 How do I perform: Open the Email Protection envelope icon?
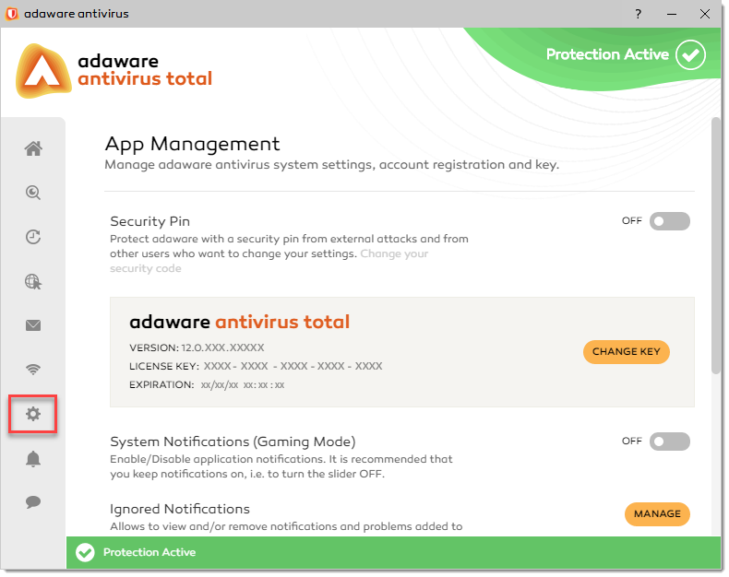33,325
